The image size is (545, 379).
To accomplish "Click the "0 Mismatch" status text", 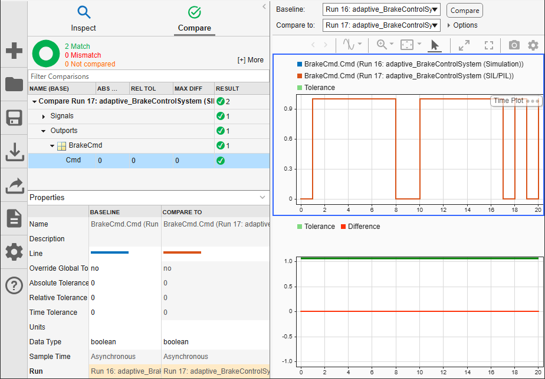I will point(83,55).
